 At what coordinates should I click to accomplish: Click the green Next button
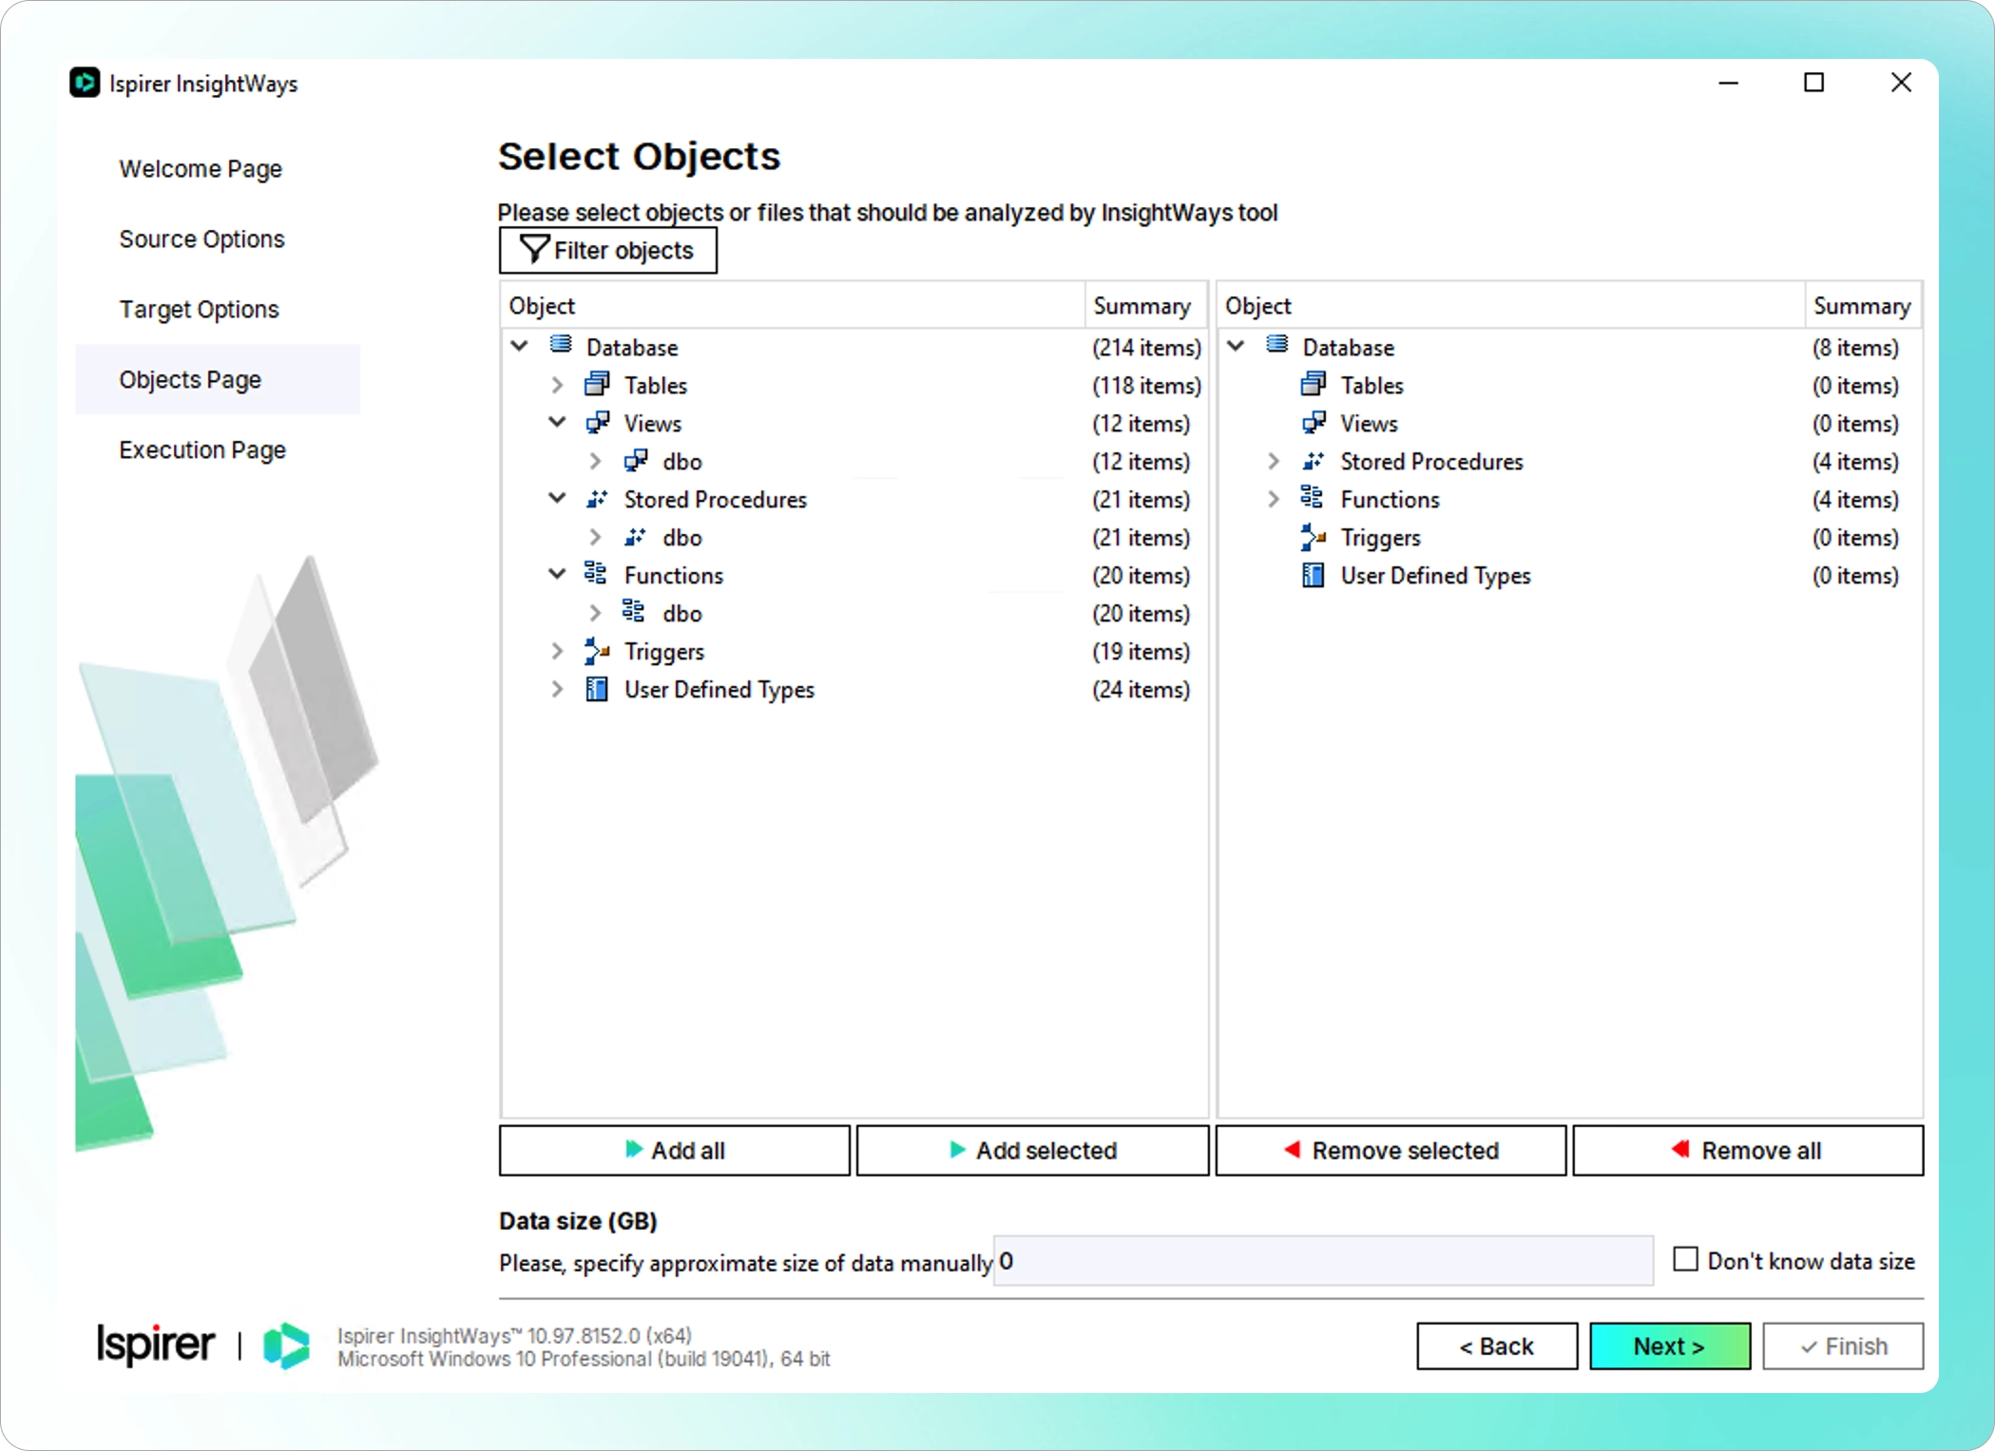1670,1346
